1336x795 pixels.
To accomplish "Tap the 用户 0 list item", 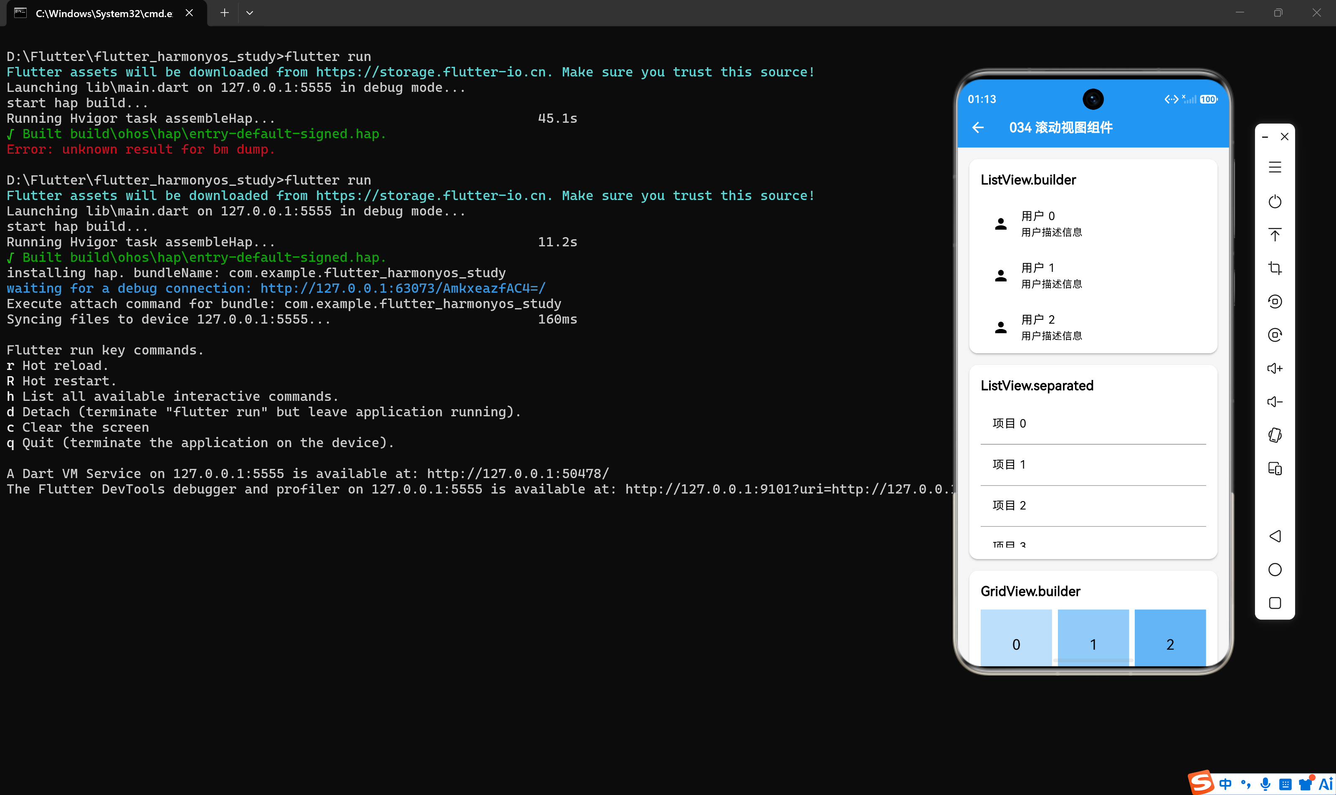I will pos(1093,224).
